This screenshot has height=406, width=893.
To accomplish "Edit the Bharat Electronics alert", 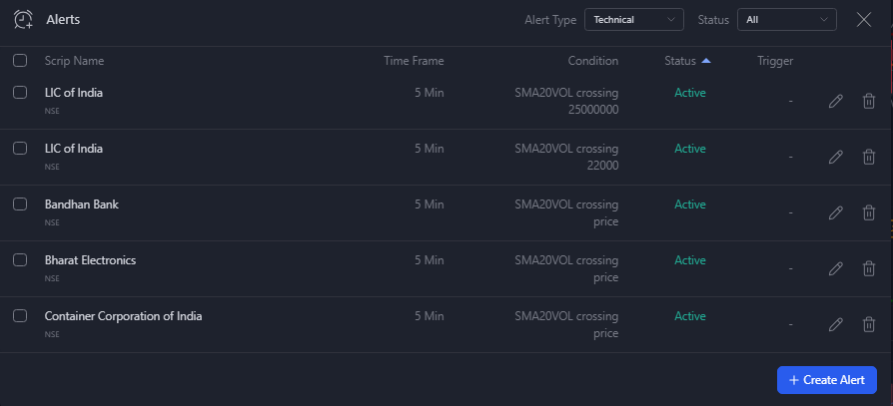I will pos(835,268).
